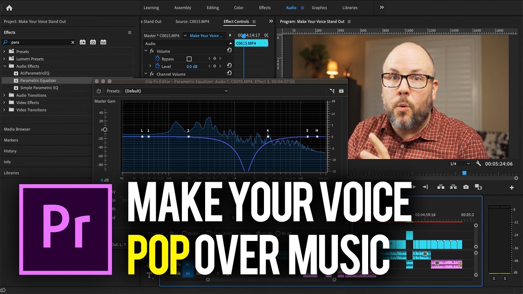This screenshot has height=294, width=523.
Task: Toggle the fx badge on Volume
Action: coord(152,51)
